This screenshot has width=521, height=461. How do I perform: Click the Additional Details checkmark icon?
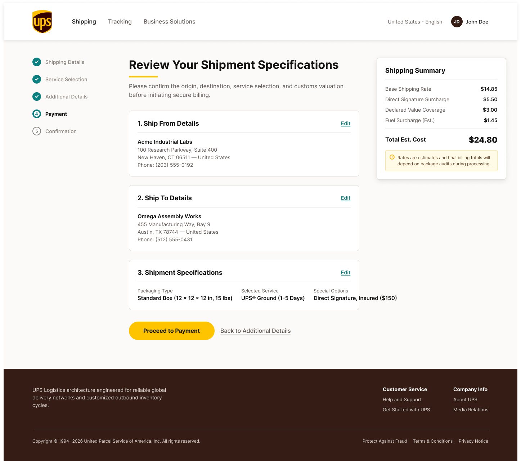tap(37, 97)
